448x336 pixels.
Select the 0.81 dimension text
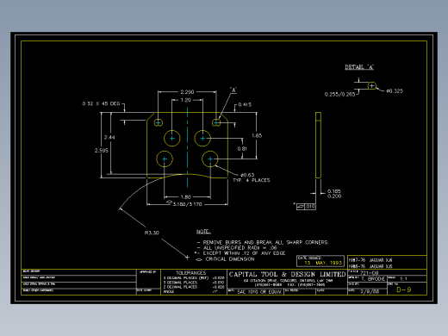pyautogui.click(x=242, y=149)
